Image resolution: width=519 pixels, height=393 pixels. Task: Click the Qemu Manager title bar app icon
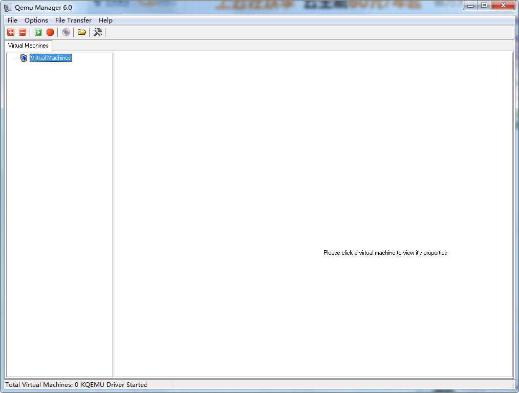[8, 7]
